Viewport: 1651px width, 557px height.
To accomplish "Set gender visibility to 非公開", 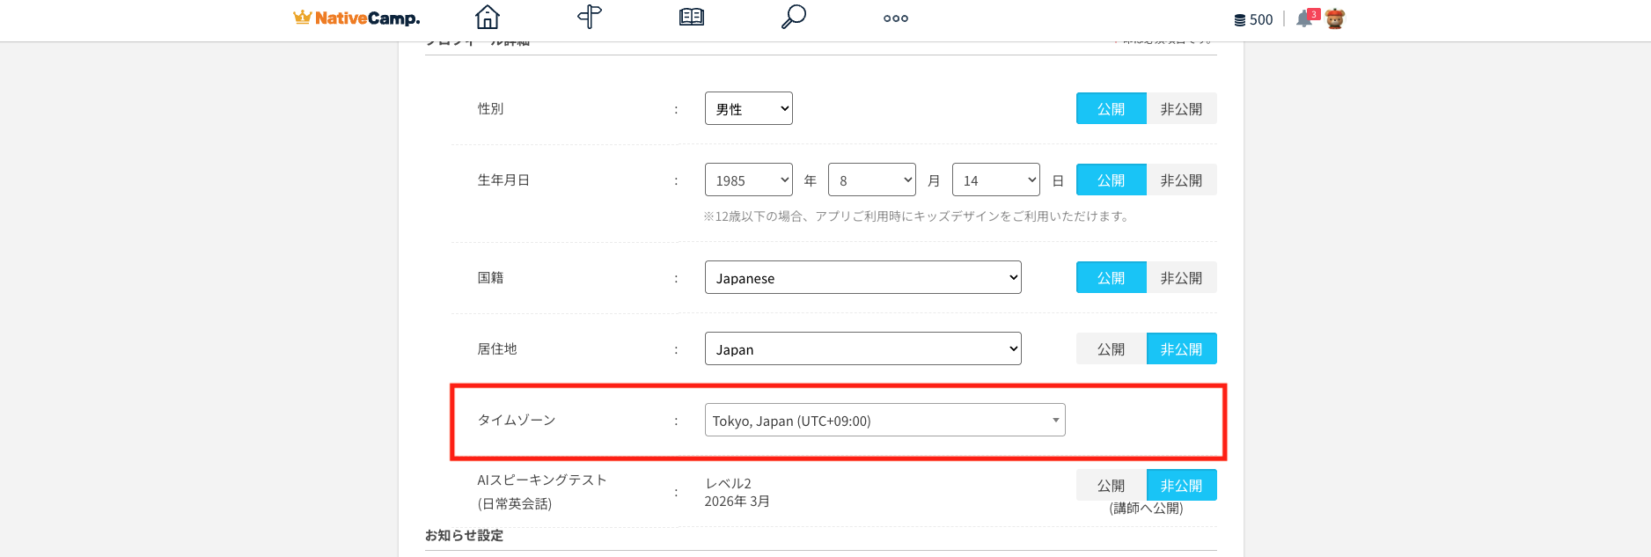I will 1181,109.
